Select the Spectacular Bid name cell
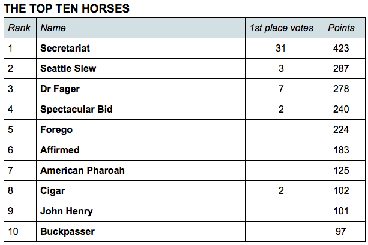This screenshot has width=368, height=245. [141, 110]
